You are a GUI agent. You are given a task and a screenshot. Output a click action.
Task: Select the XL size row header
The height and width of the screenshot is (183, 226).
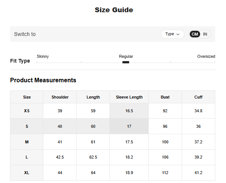(x=27, y=173)
